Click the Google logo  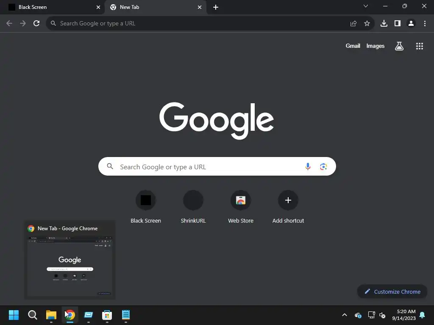(x=217, y=121)
